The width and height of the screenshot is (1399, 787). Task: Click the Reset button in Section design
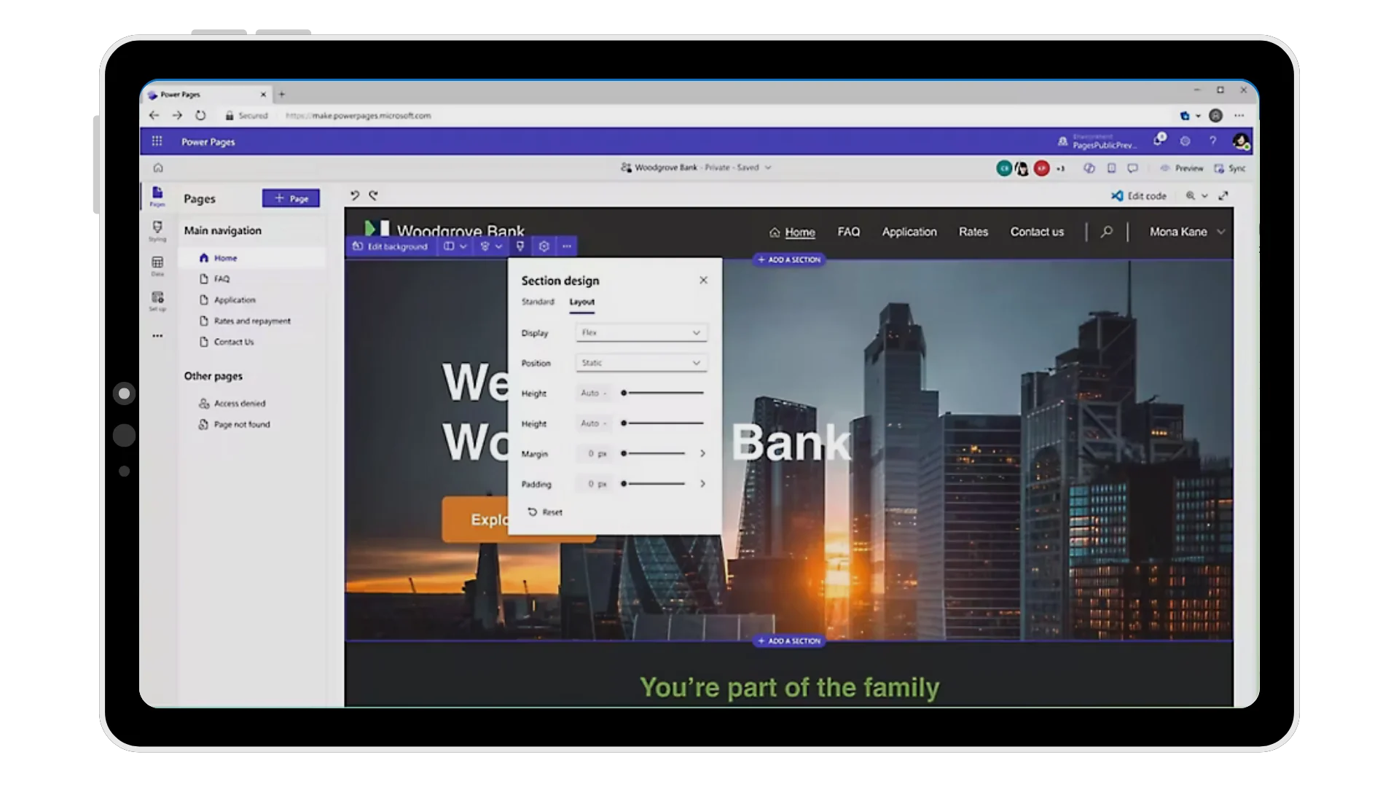(545, 512)
